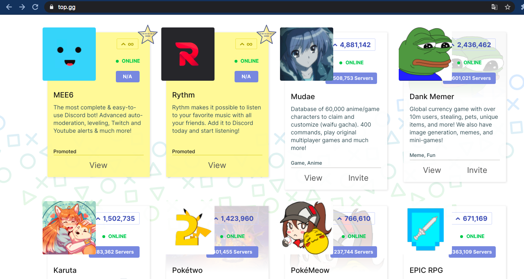This screenshot has height=279, width=524.
Task: Open the Game, Anime tags under Mudae
Action: pyautogui.click(x=307, y=163)
